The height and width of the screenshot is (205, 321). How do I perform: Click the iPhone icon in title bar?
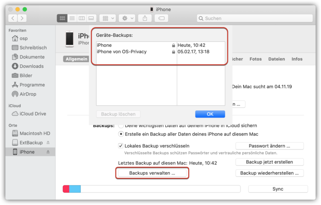[152, 9]
